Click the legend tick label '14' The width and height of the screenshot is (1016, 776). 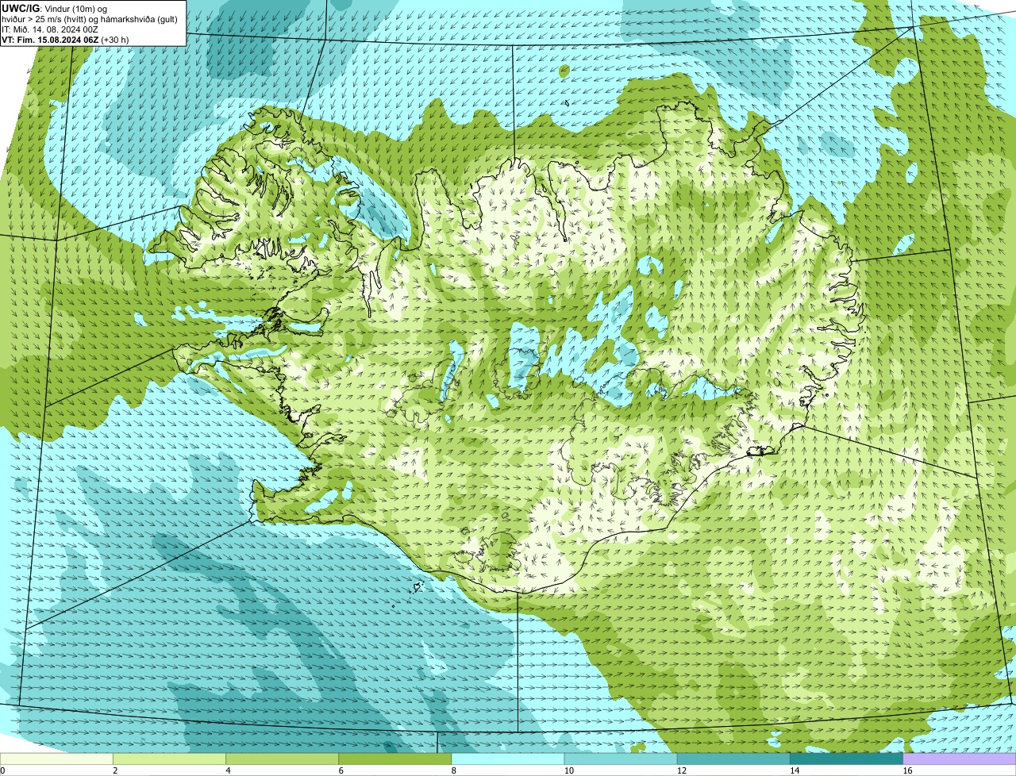click(x=795, y=770)
